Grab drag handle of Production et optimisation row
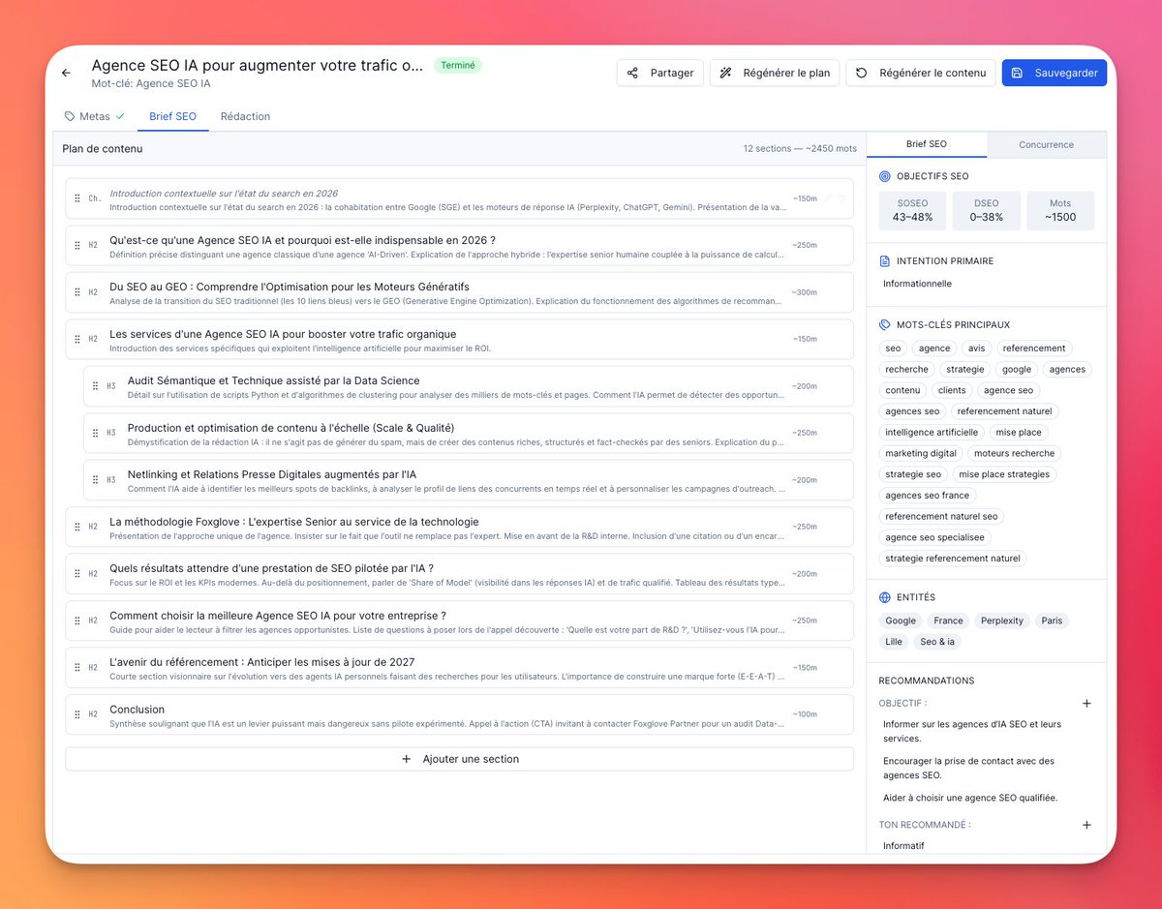Screen dimensions: 1162x909 coord(95,433)
